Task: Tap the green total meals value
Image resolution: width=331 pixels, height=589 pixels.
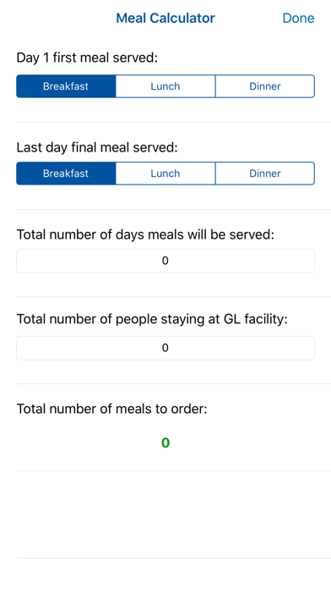Action: (x=165, y=443)
